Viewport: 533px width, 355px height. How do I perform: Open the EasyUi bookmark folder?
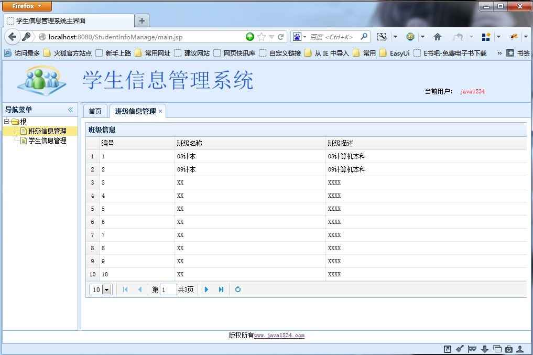(395, 53)
